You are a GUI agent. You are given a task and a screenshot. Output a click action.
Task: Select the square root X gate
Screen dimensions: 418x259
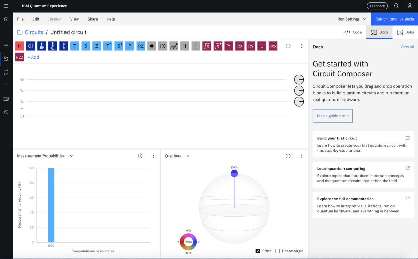(207, 46)
